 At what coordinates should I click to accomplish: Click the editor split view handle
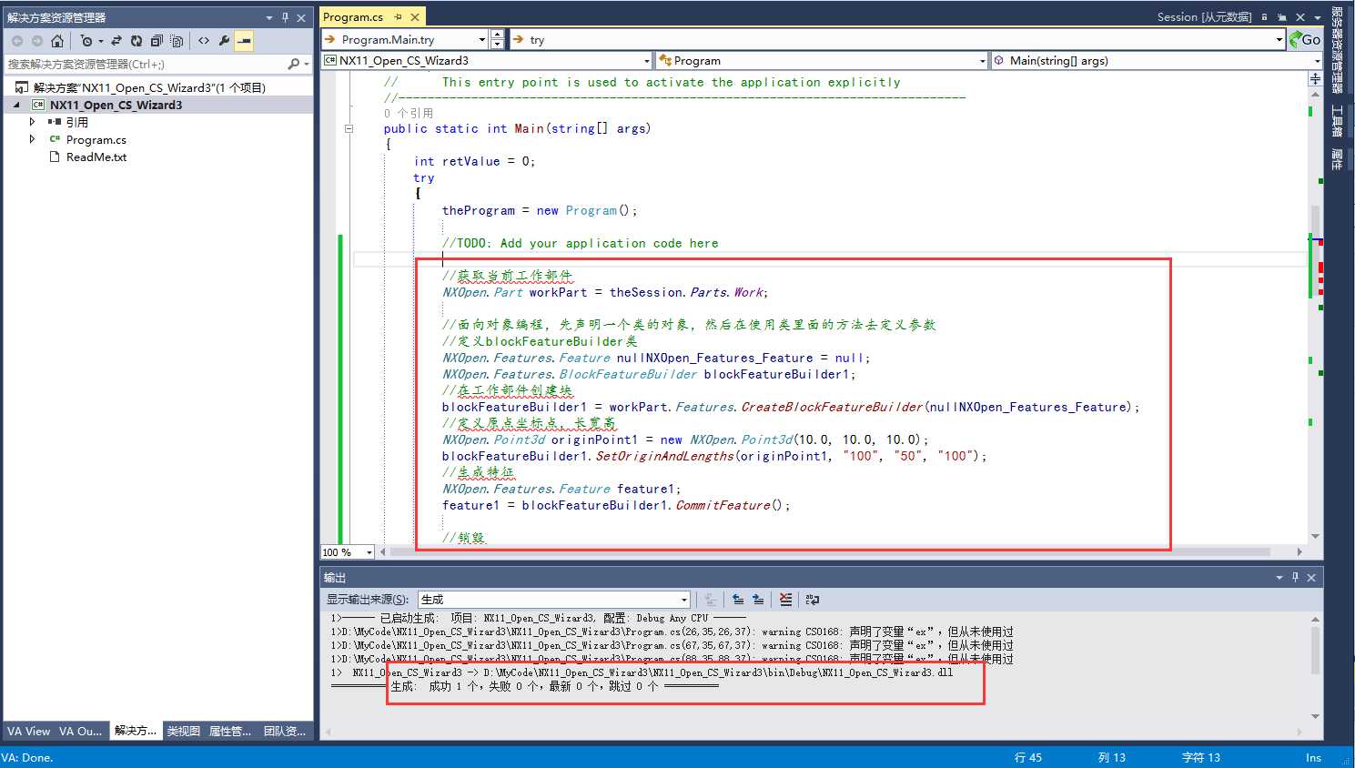coord(1315,79)
